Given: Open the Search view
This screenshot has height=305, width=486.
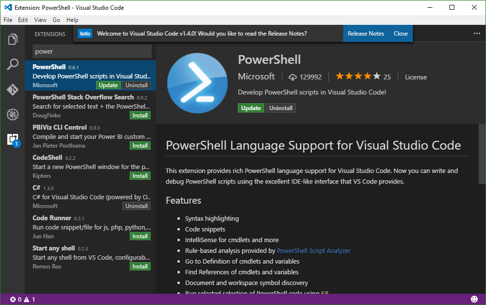Looking at the screenshot, I should (13, 64).
